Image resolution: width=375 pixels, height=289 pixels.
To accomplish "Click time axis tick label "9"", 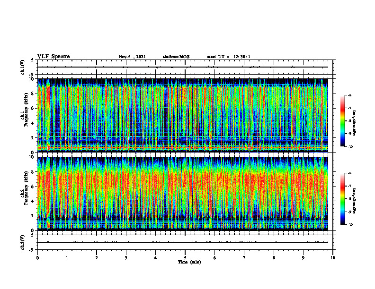I will point(303,258).
